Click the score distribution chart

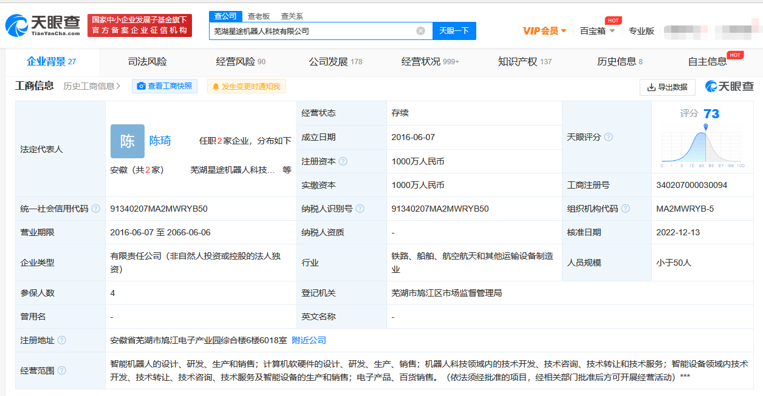pyautogui.click(x=703, y=146)
